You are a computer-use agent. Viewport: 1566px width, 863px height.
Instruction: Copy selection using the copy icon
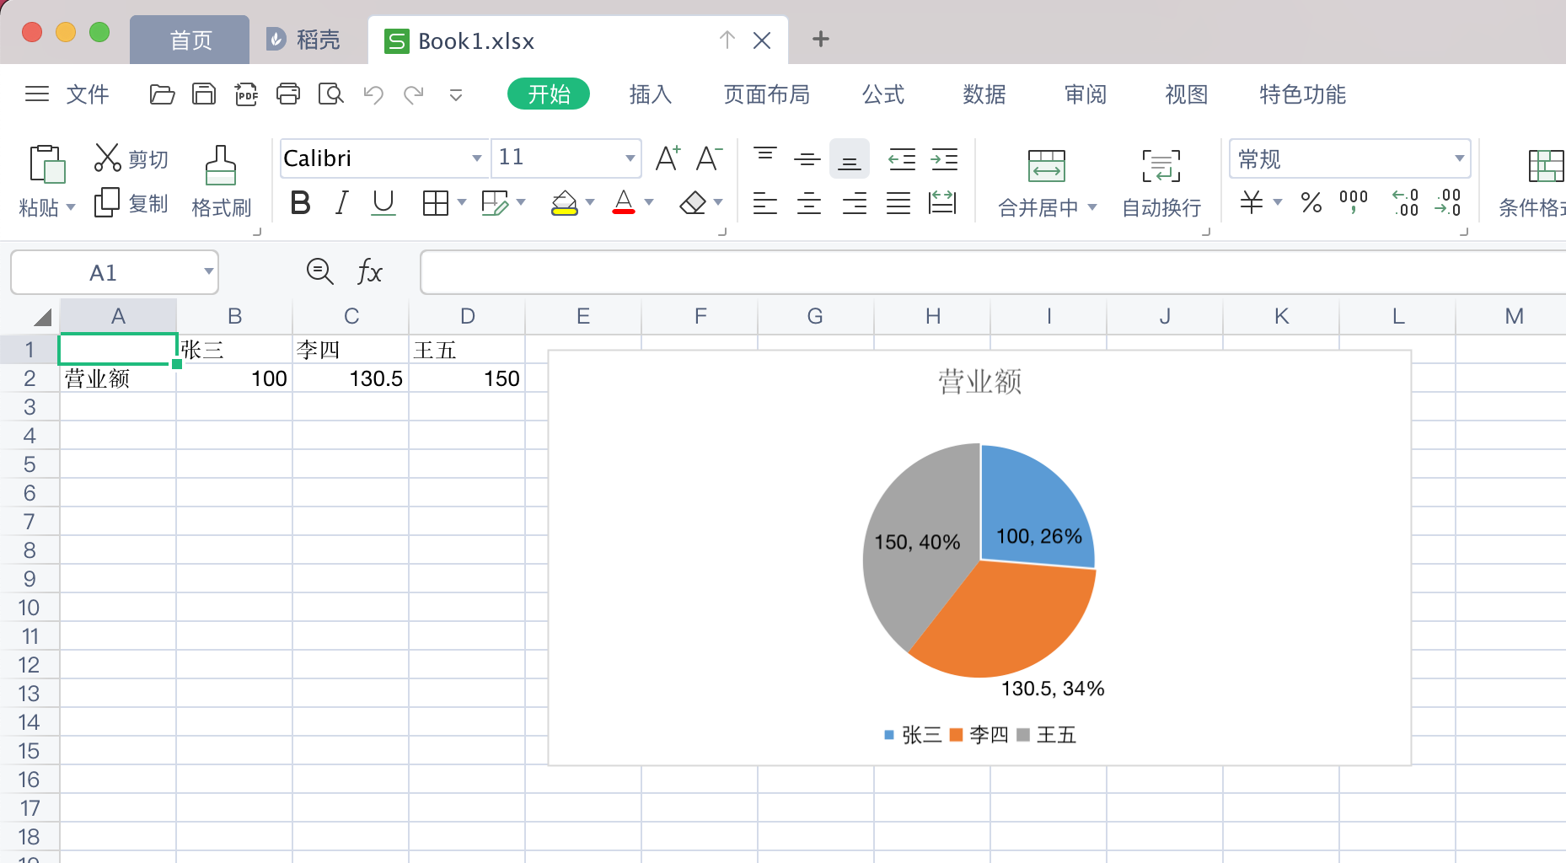pyautogui.click(x=107, y=202)
